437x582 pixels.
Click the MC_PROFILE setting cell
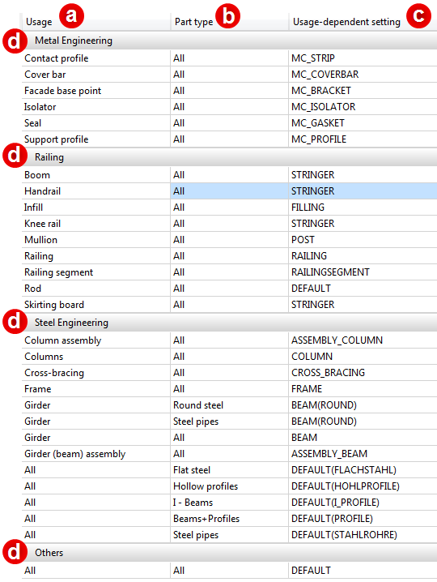(363, 139)
